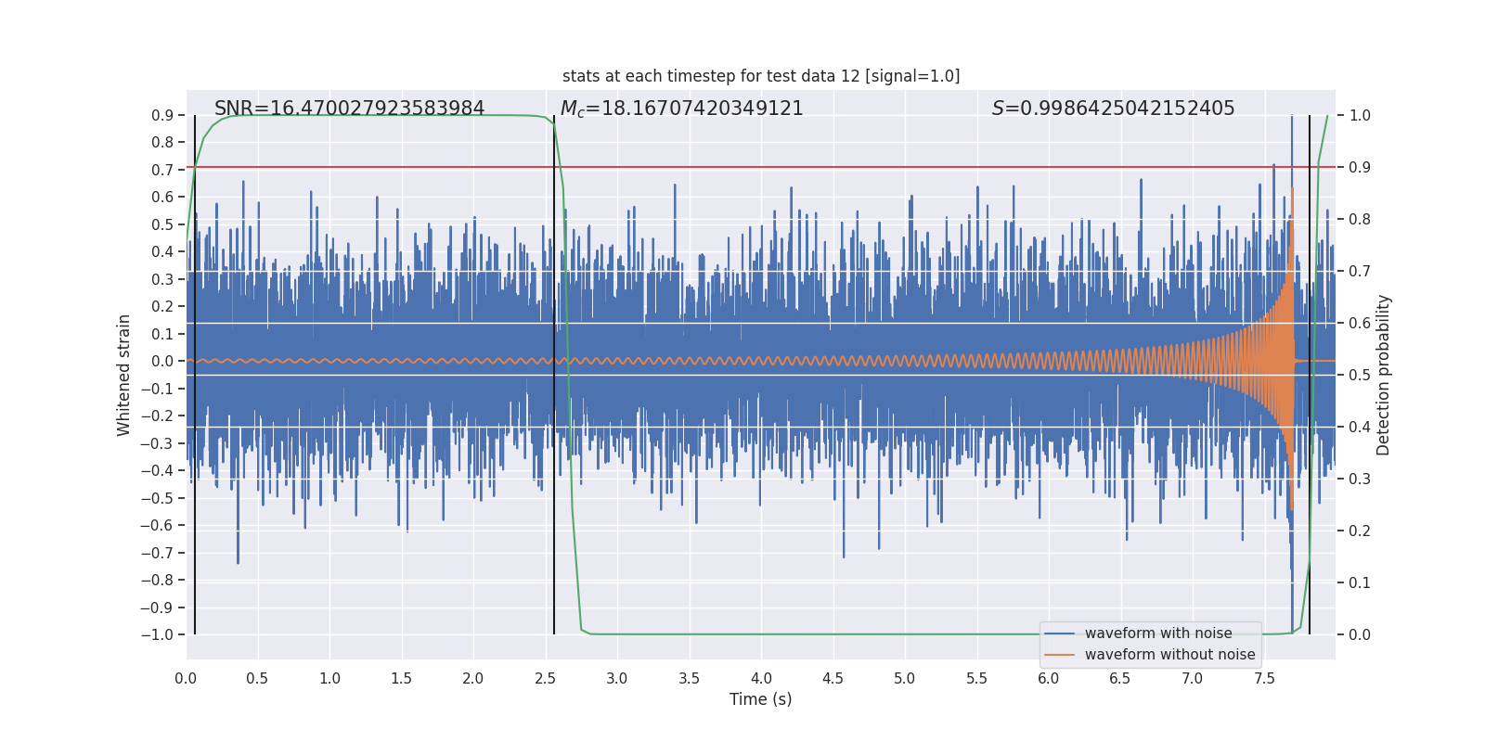Viewport: 1485px width, 742px height.
Task: Select the S=0.9986425042152405 annotation
Action: [x=1114, y=109]
